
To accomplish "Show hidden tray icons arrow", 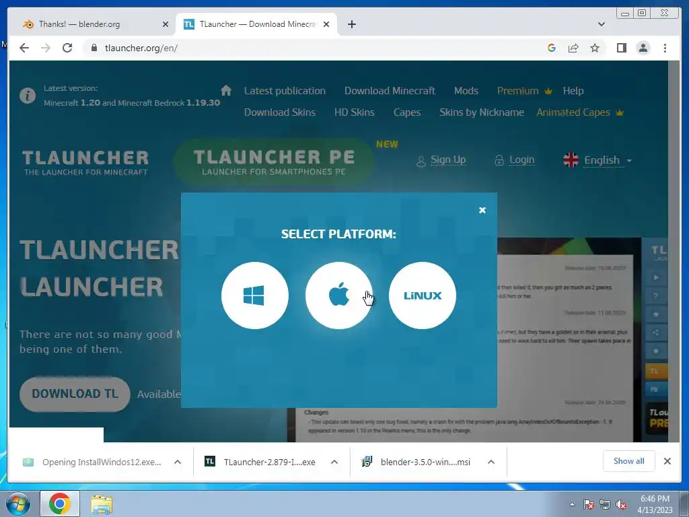I will 572,504.
